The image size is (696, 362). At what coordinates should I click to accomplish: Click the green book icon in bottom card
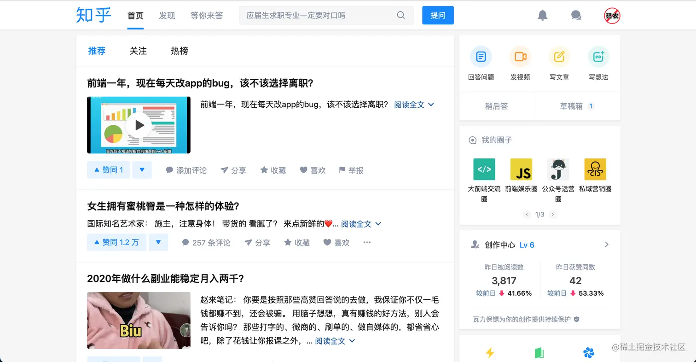point(539,353)
